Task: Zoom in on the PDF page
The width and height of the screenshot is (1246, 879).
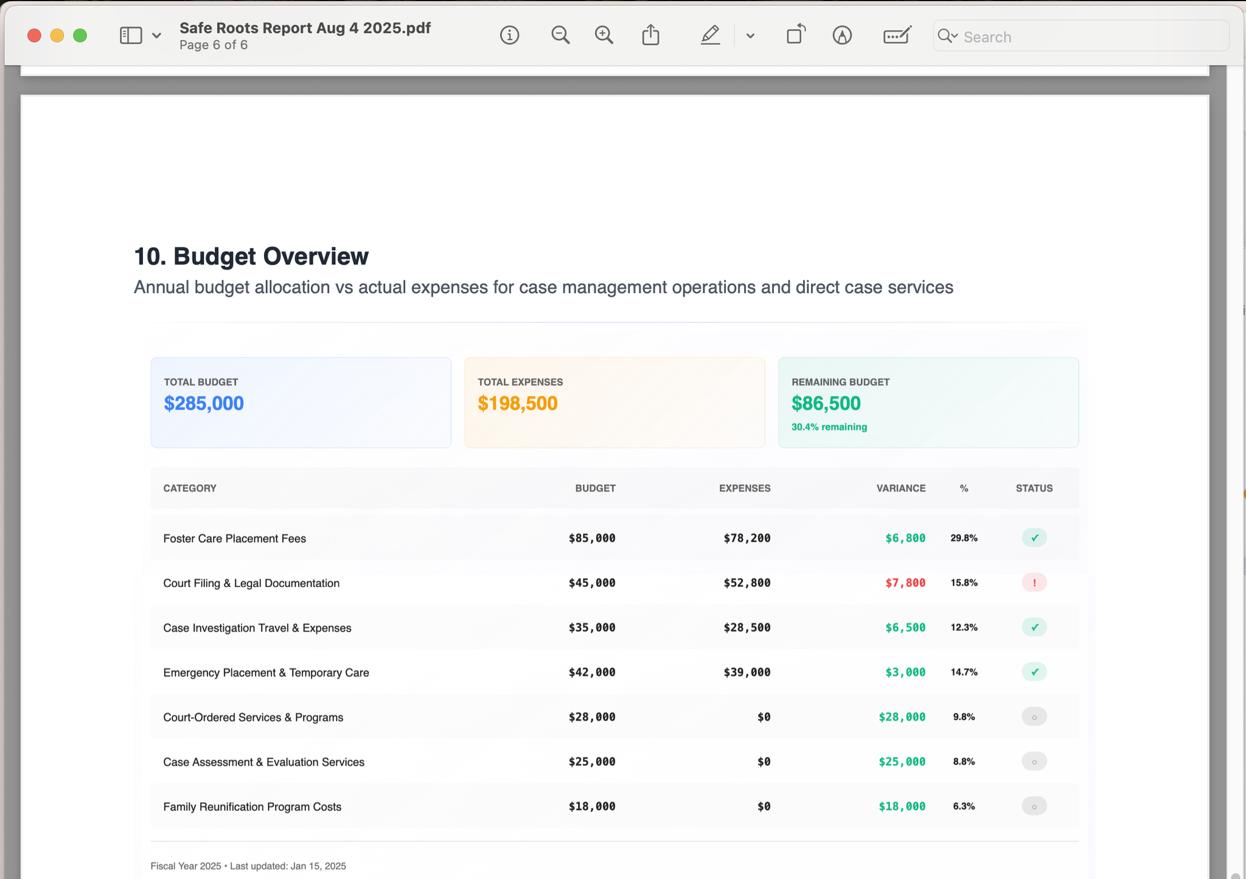Action: pyautogui.click(x=604, y=36)
